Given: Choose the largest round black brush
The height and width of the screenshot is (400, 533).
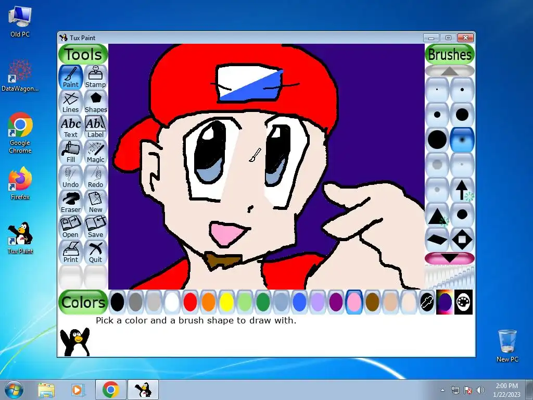Looking at the screenshot, I should (x=437, y=140).
